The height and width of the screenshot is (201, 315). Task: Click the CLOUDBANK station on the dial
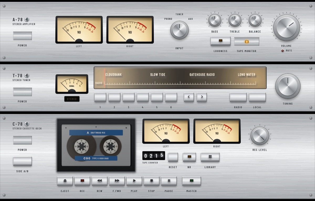pos(113,75)
